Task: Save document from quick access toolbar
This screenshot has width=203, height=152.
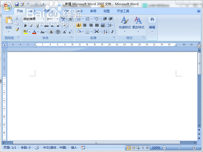Action: [17, 4]
